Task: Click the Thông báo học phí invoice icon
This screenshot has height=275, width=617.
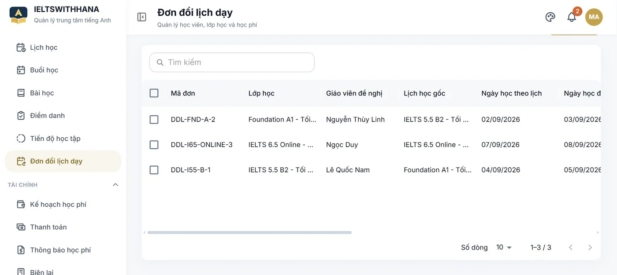Action: [21, 250]
